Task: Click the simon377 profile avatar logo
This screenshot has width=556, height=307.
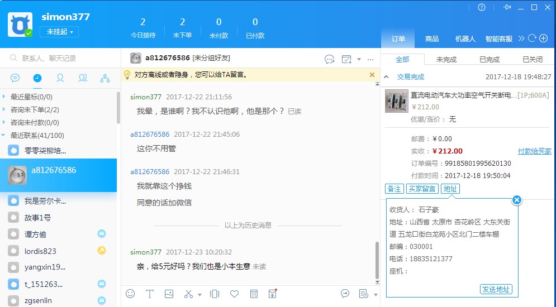Action: click(x=20, y=25)
